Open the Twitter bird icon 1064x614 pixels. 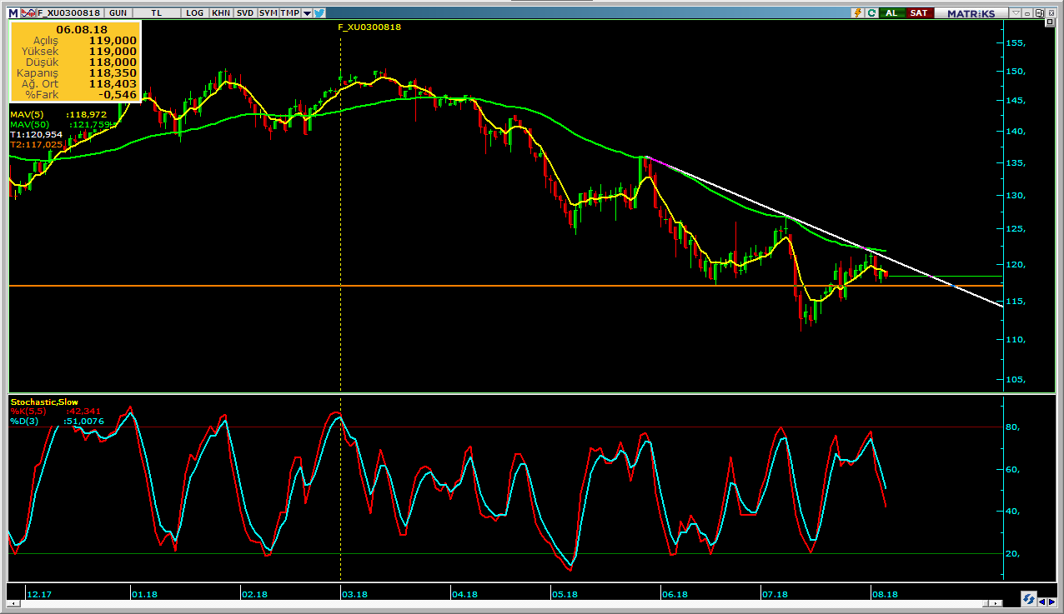(x=319, y=13)
